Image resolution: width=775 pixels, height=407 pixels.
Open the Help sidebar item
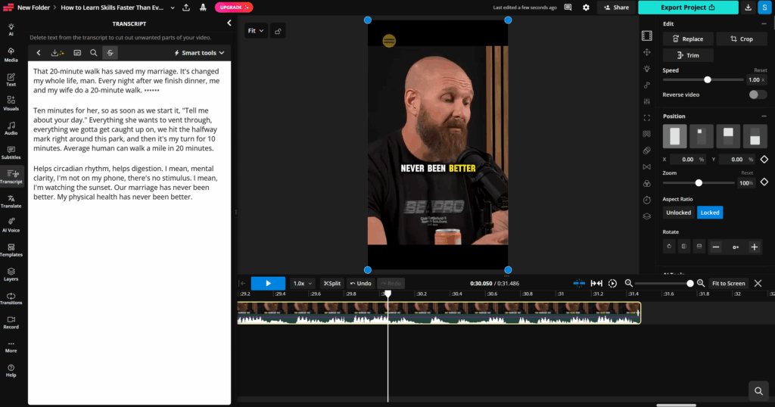(x=11, y=371)
